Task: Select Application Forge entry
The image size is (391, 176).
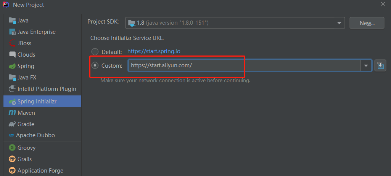Action: (x=42, y=171)
